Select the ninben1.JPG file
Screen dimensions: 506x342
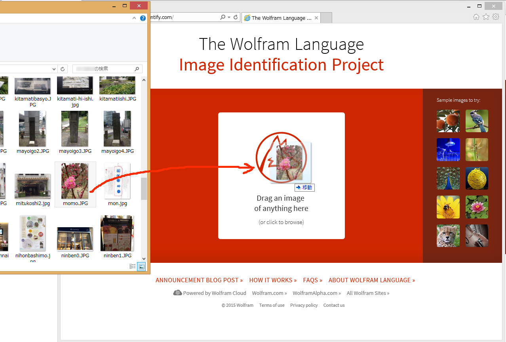[118, 237]
